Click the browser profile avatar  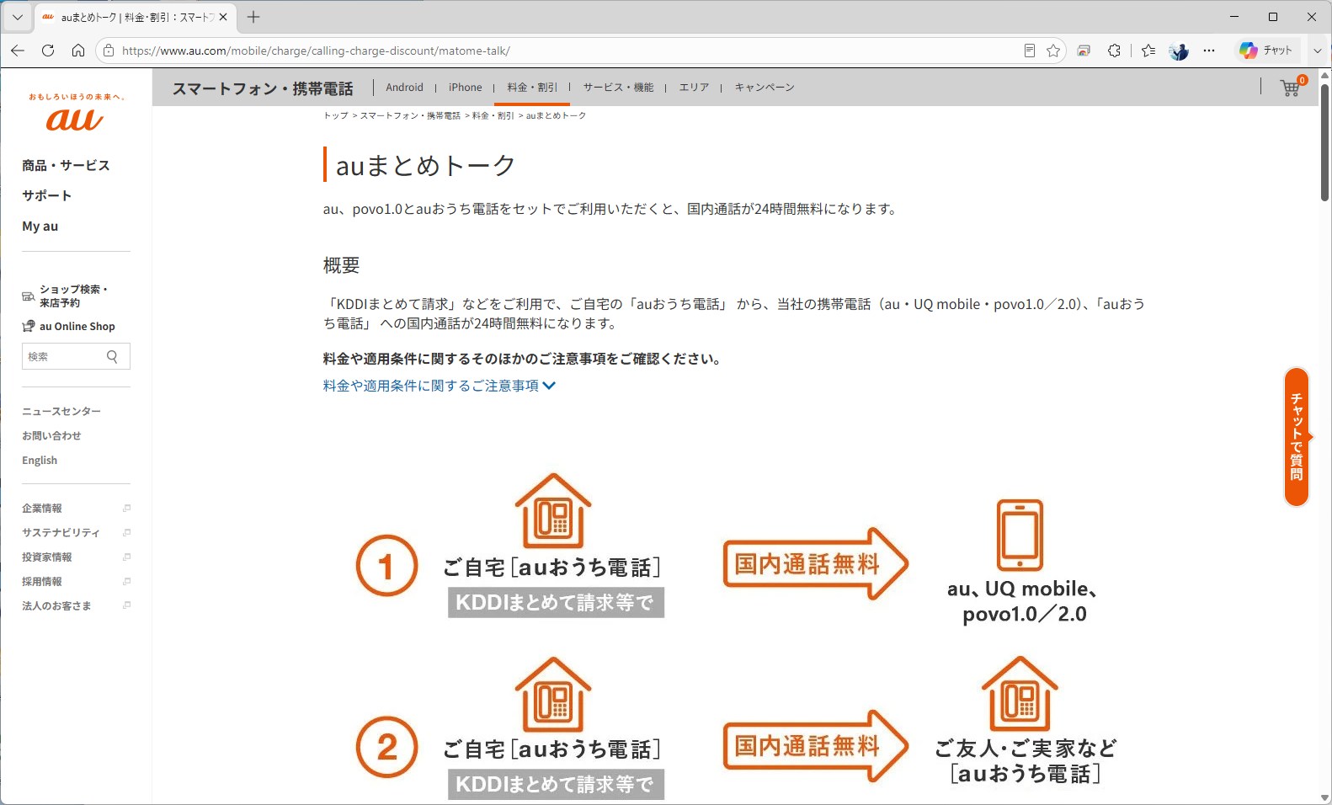tap(1179, 51)
